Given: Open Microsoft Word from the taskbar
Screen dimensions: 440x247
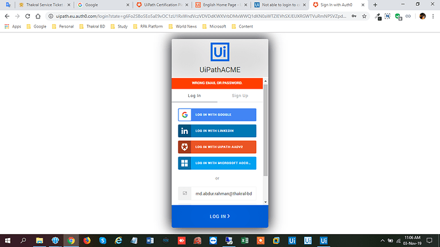Looking at the screenshot, I should (150, 241).
